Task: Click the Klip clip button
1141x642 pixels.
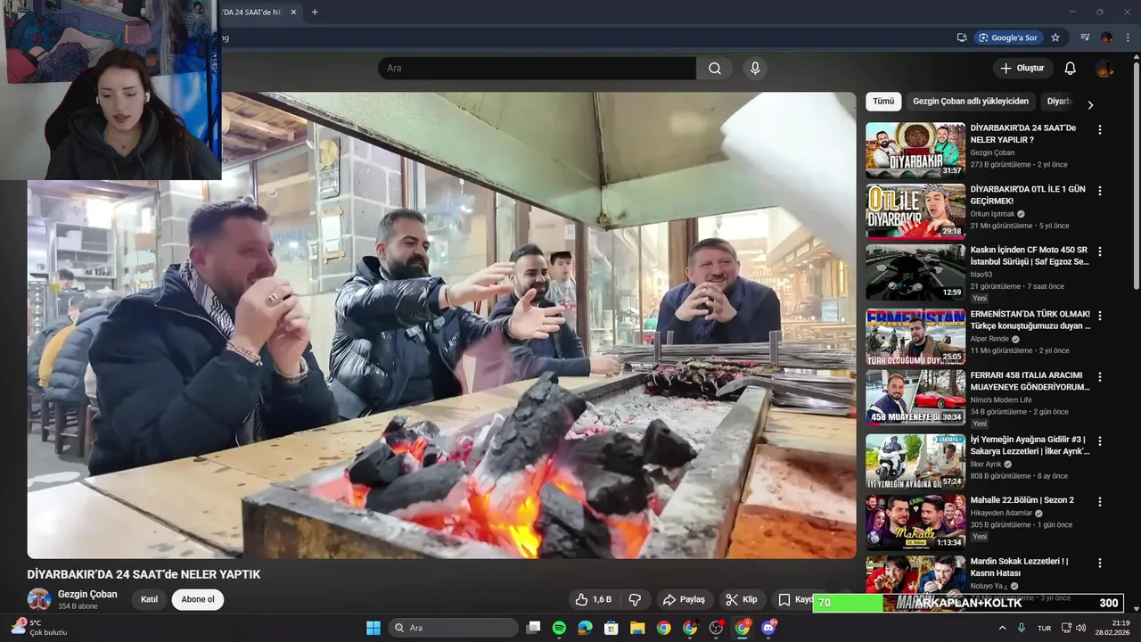Action: (741, 599)
